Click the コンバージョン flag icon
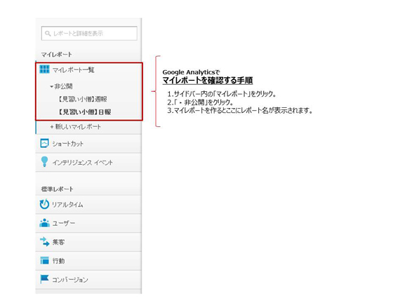Screen dimensions: 407x305 click(x=44, y=279)
